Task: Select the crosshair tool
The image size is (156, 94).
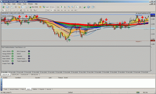Action: pos(6,10)
